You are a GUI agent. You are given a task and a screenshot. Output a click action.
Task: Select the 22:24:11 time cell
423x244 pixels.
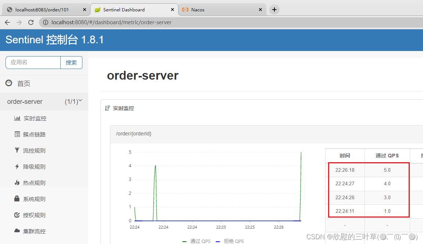coord(345,211)
